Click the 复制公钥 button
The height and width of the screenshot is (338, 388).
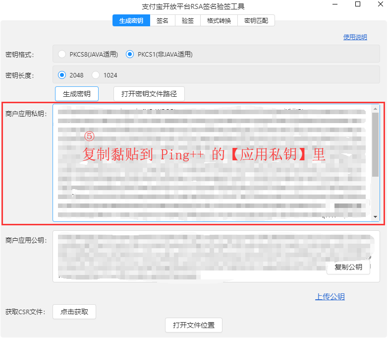tap(348, 267)
